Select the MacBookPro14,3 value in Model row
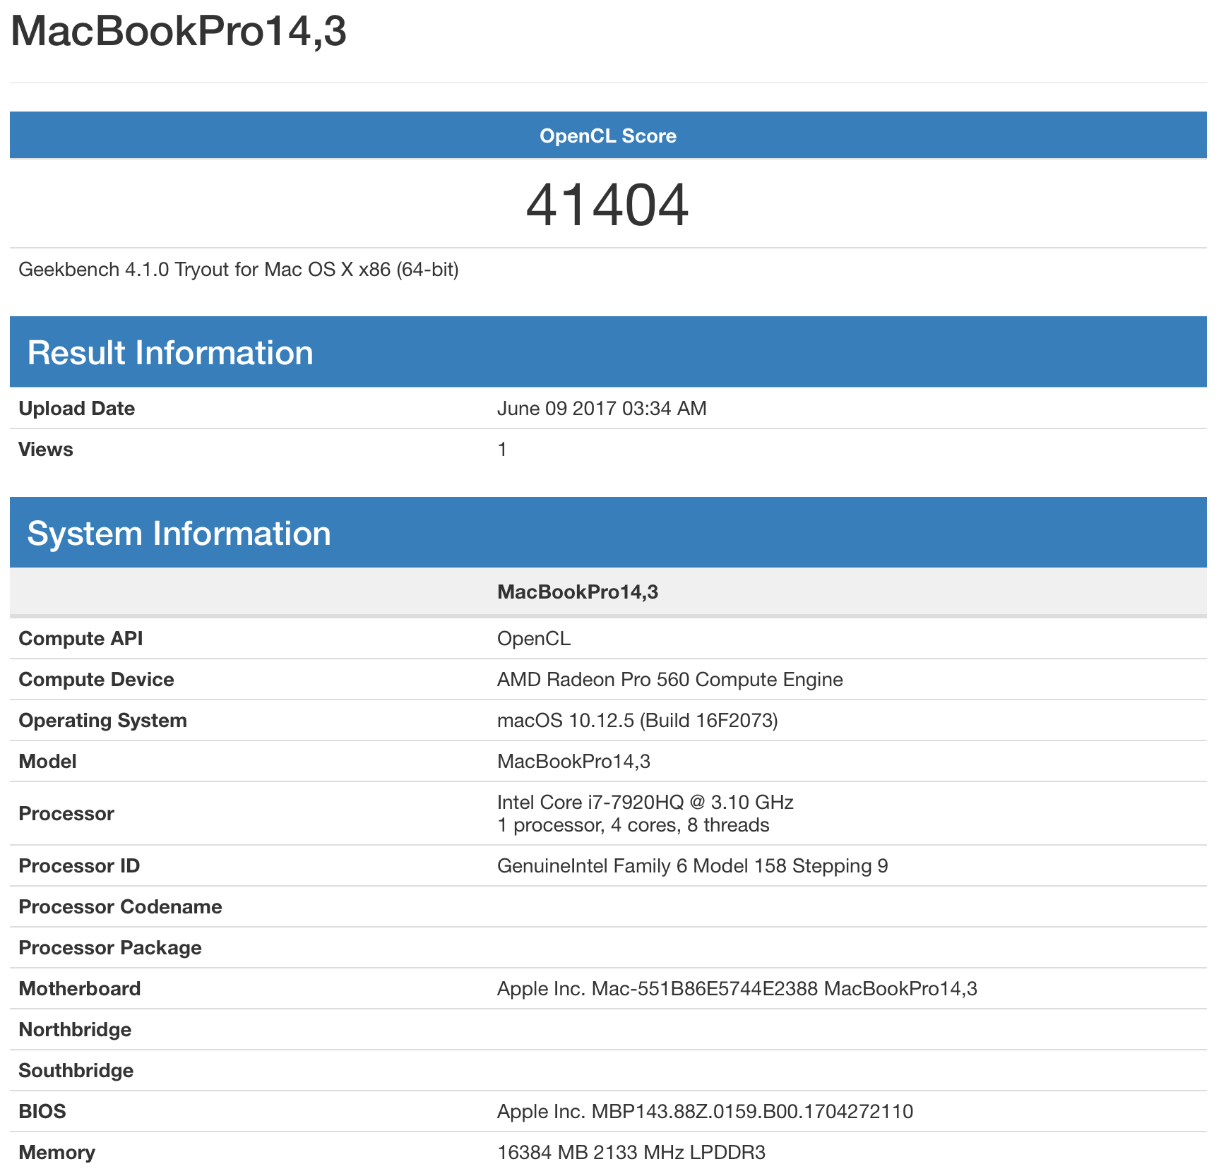Screen dimensions: 1226x1176 point(574,762)
